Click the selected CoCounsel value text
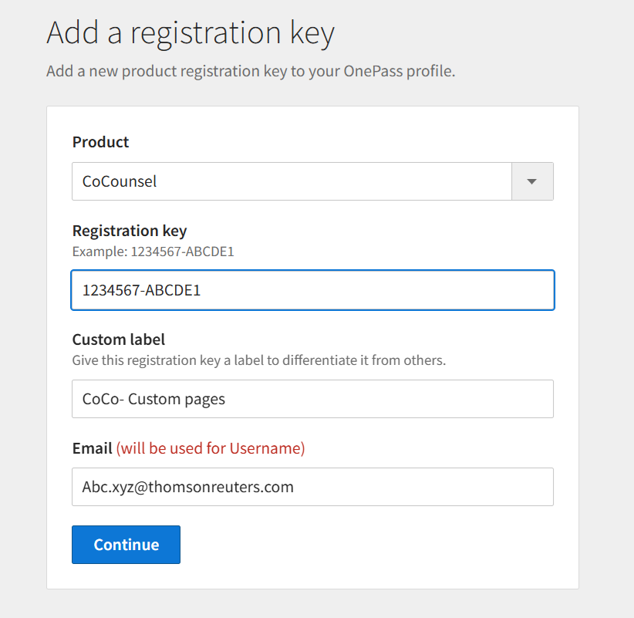 pyautogui.click(x=120, y=181)
